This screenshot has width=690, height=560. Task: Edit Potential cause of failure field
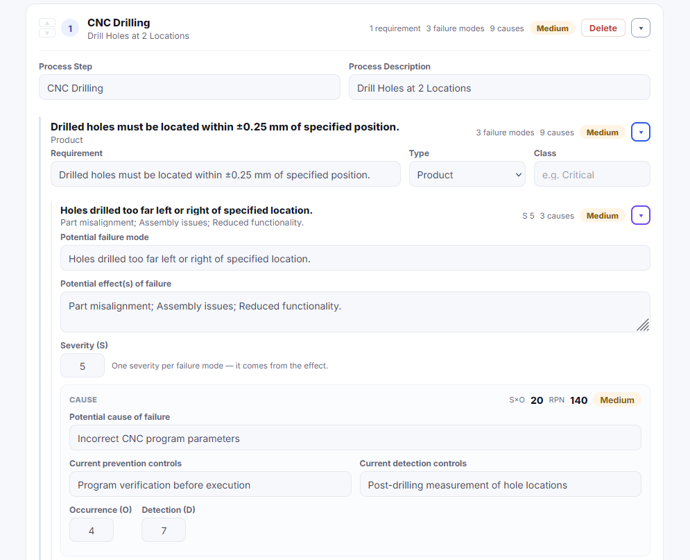coord(355,438)
